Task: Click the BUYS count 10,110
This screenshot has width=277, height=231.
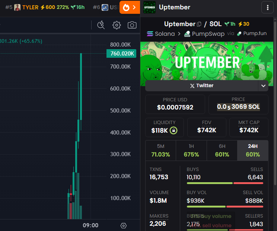Action: pos(194,177)
